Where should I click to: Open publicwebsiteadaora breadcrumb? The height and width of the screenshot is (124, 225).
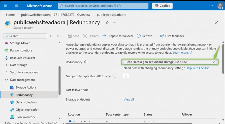pos(111,15)
